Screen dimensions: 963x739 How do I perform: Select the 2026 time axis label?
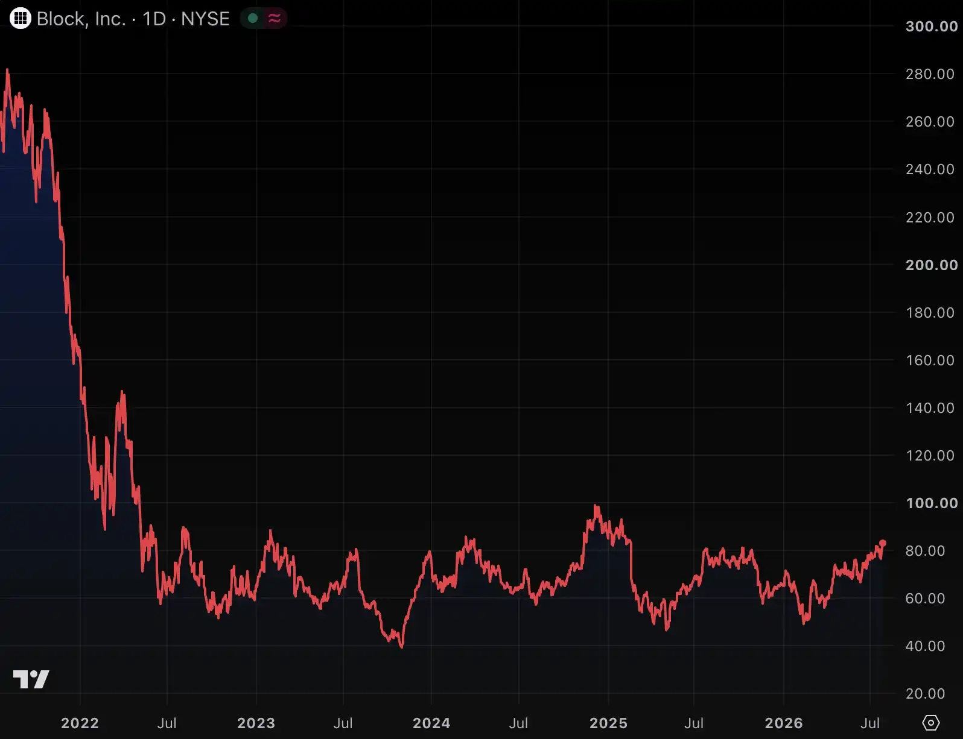[x=784, y=723]
